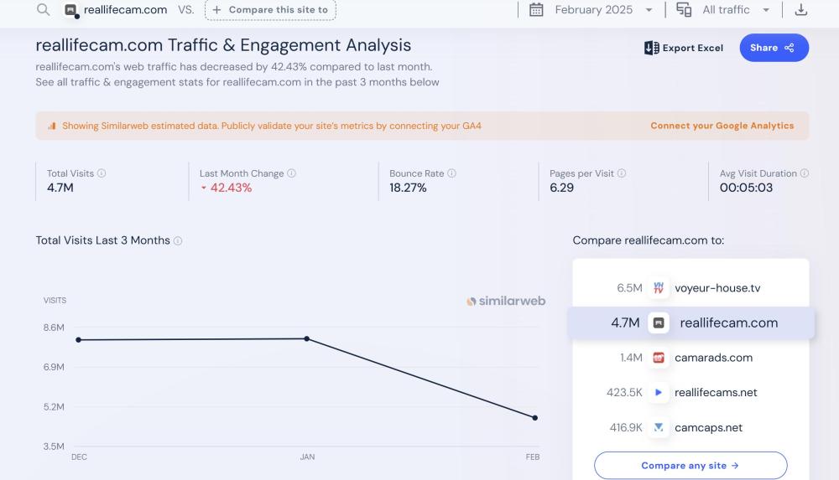Screen dimensions: 839x480
Task: Click the download icon at top right
Action: [x=800, y=10]
